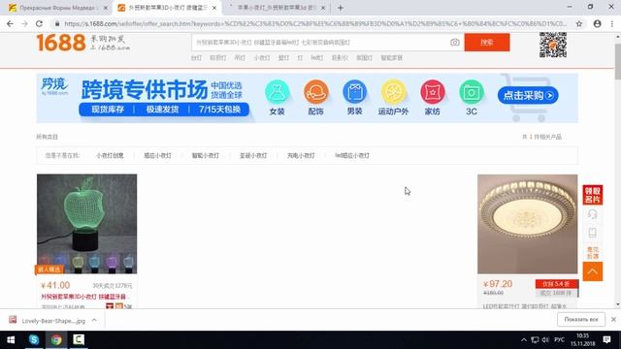The height and width of the screenshot is (349, 621).
Task: Click the page vertical scrollbar thumb
Action: (x=618, y=60)
